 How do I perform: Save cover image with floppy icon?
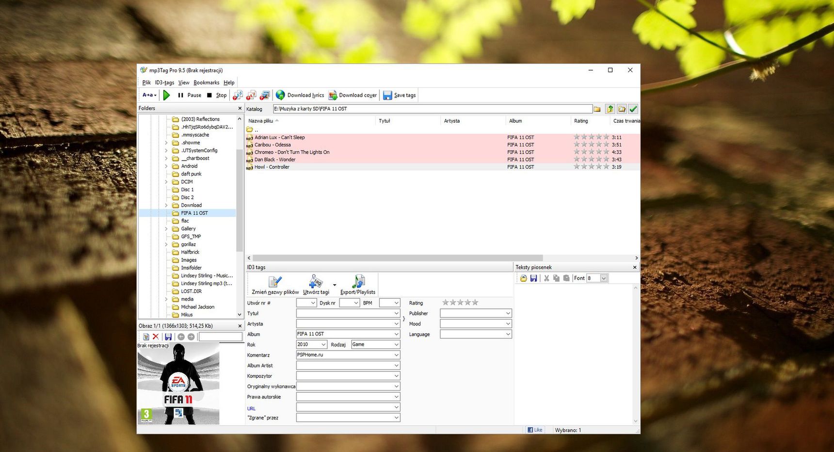click(x=168, y=337)
